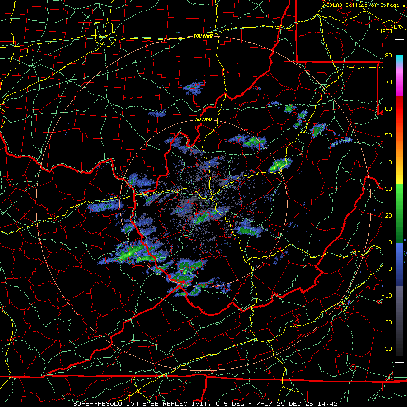Pick the 40 label on the dBZ scale
This screenshot has height=407, width=407.
point(388,162)
